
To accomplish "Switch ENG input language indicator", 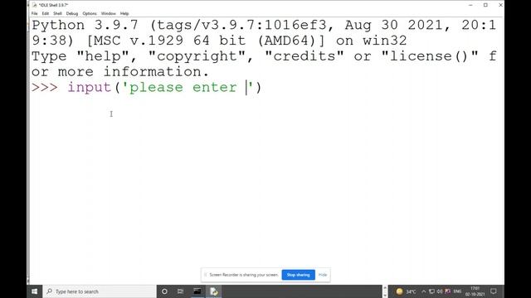I will [x=457, y=291].
